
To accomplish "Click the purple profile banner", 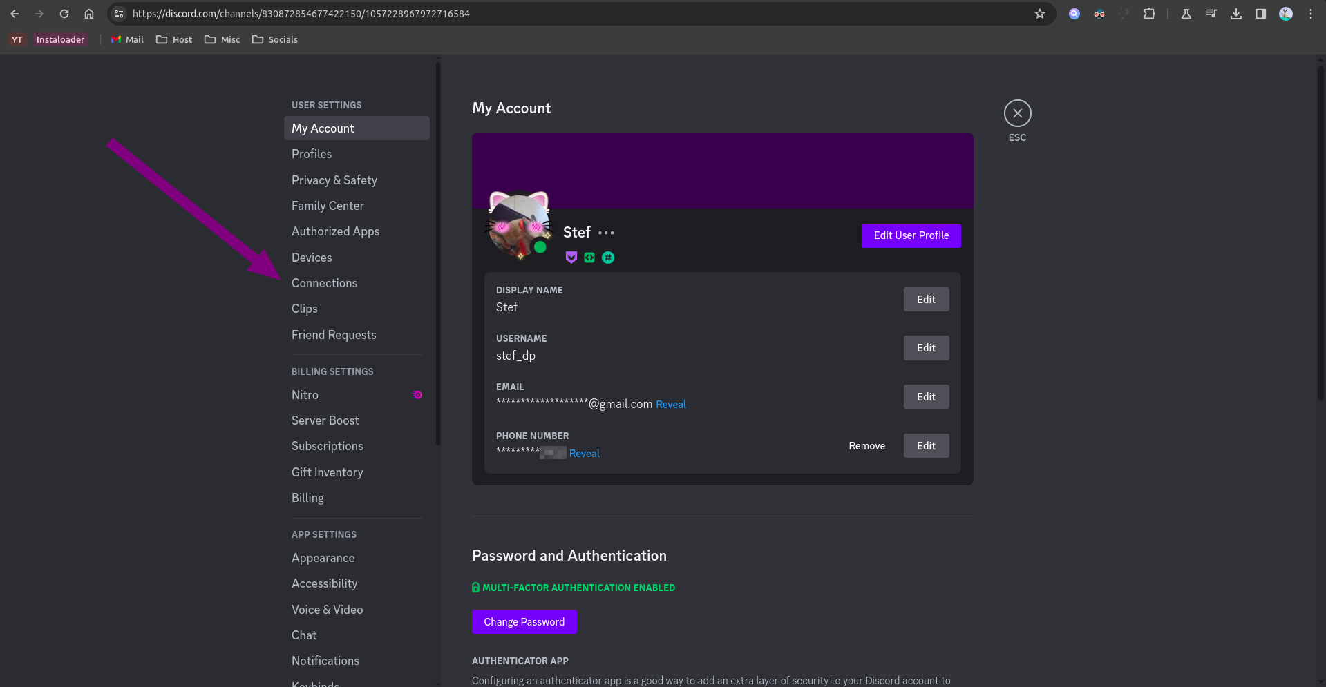I will (722, 166).
